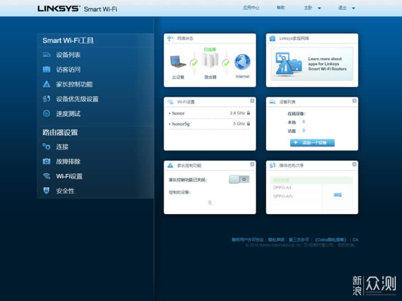Click the 速度测试 speed test icon
The image size is (402, 301).
coord(46,114)
